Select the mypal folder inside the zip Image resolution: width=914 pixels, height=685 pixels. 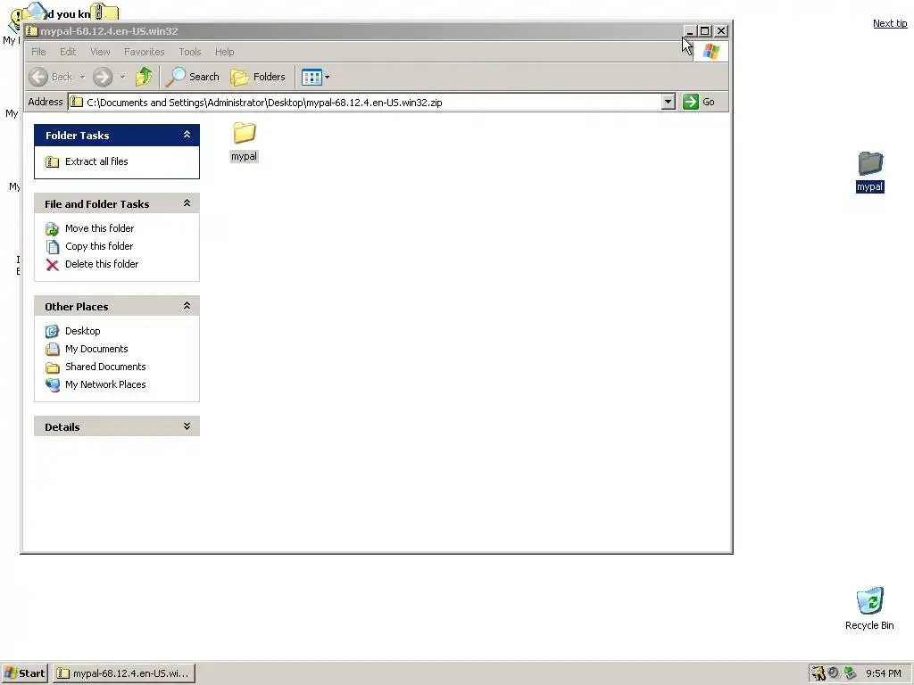pyautogui.click(x=245, y=142)
